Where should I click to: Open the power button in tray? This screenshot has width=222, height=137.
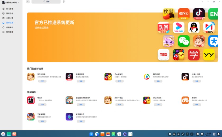tap(202, 134)
